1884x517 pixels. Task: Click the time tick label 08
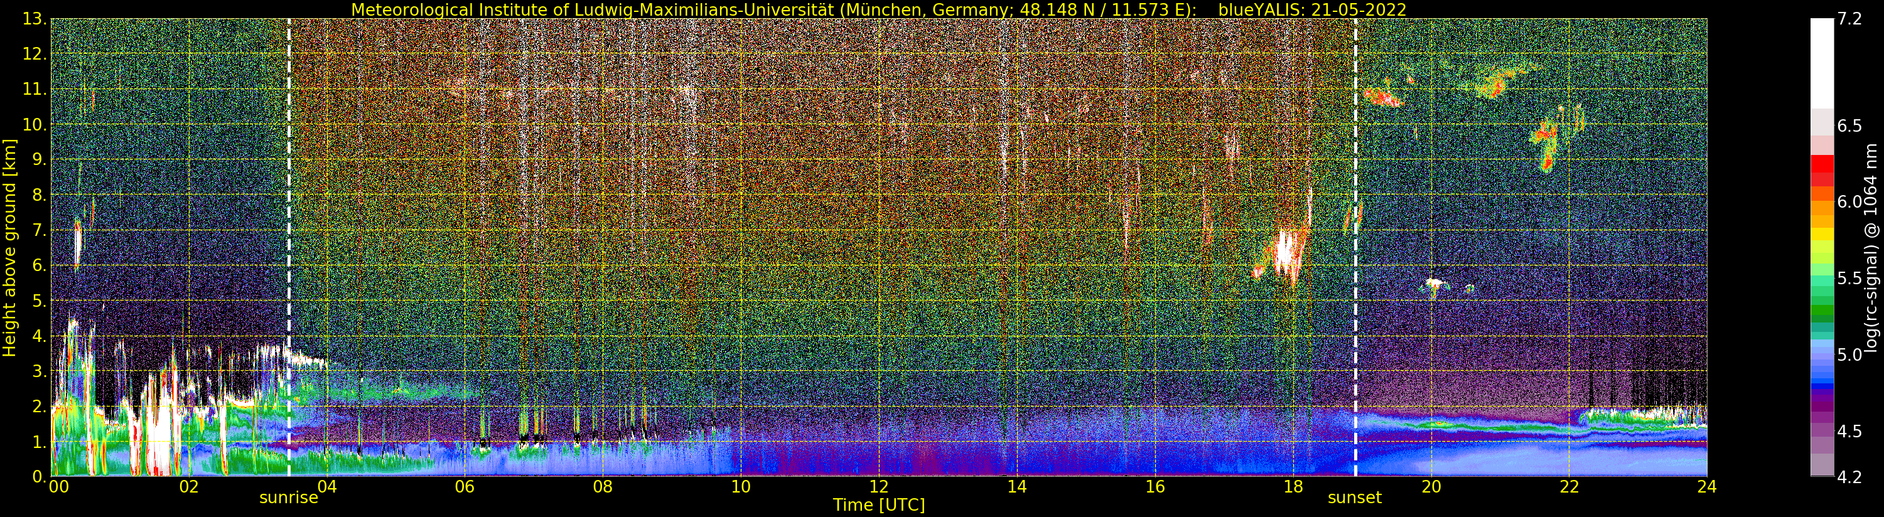click(603, 487)
